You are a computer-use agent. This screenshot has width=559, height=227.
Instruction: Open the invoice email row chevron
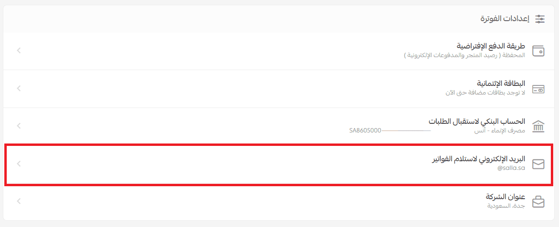point(19,164)
